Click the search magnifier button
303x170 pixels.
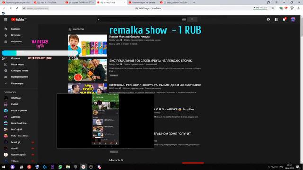[x=192, y=19]
